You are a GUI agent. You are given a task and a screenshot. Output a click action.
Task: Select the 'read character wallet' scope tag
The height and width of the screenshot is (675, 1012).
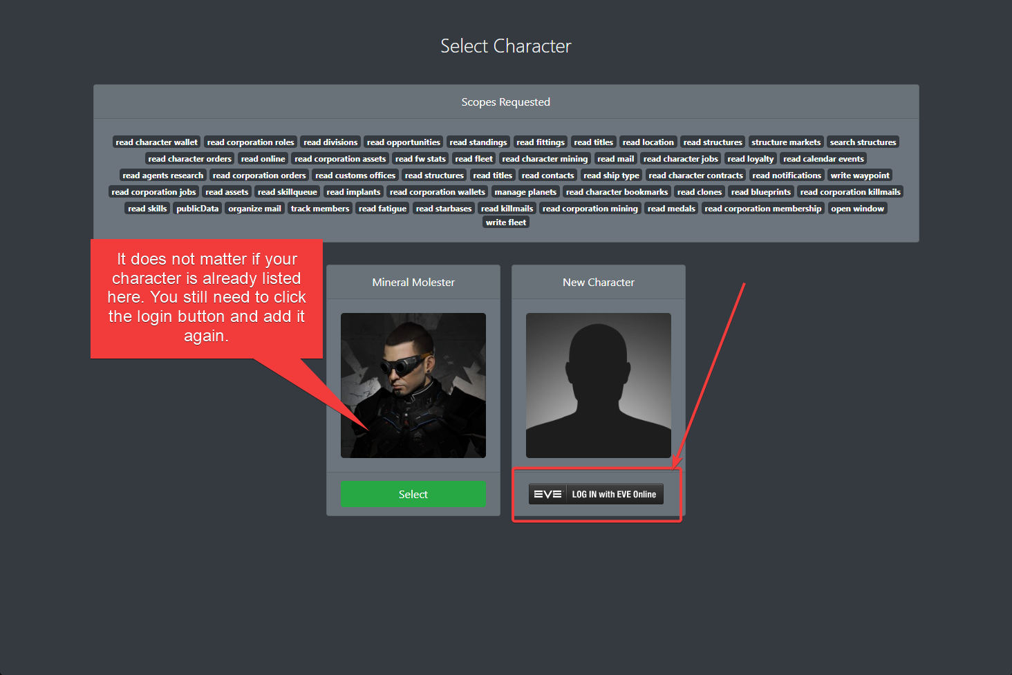point(156,142)
